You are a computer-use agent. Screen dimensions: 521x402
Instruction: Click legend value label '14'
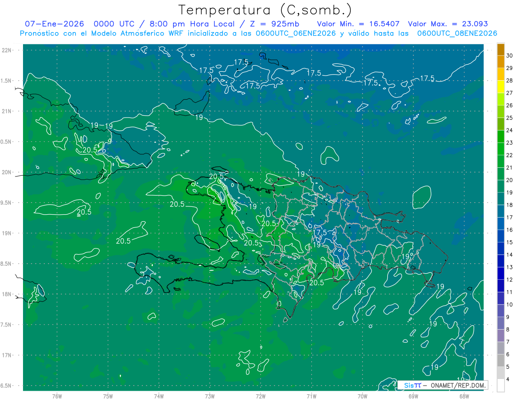[510, 255]
